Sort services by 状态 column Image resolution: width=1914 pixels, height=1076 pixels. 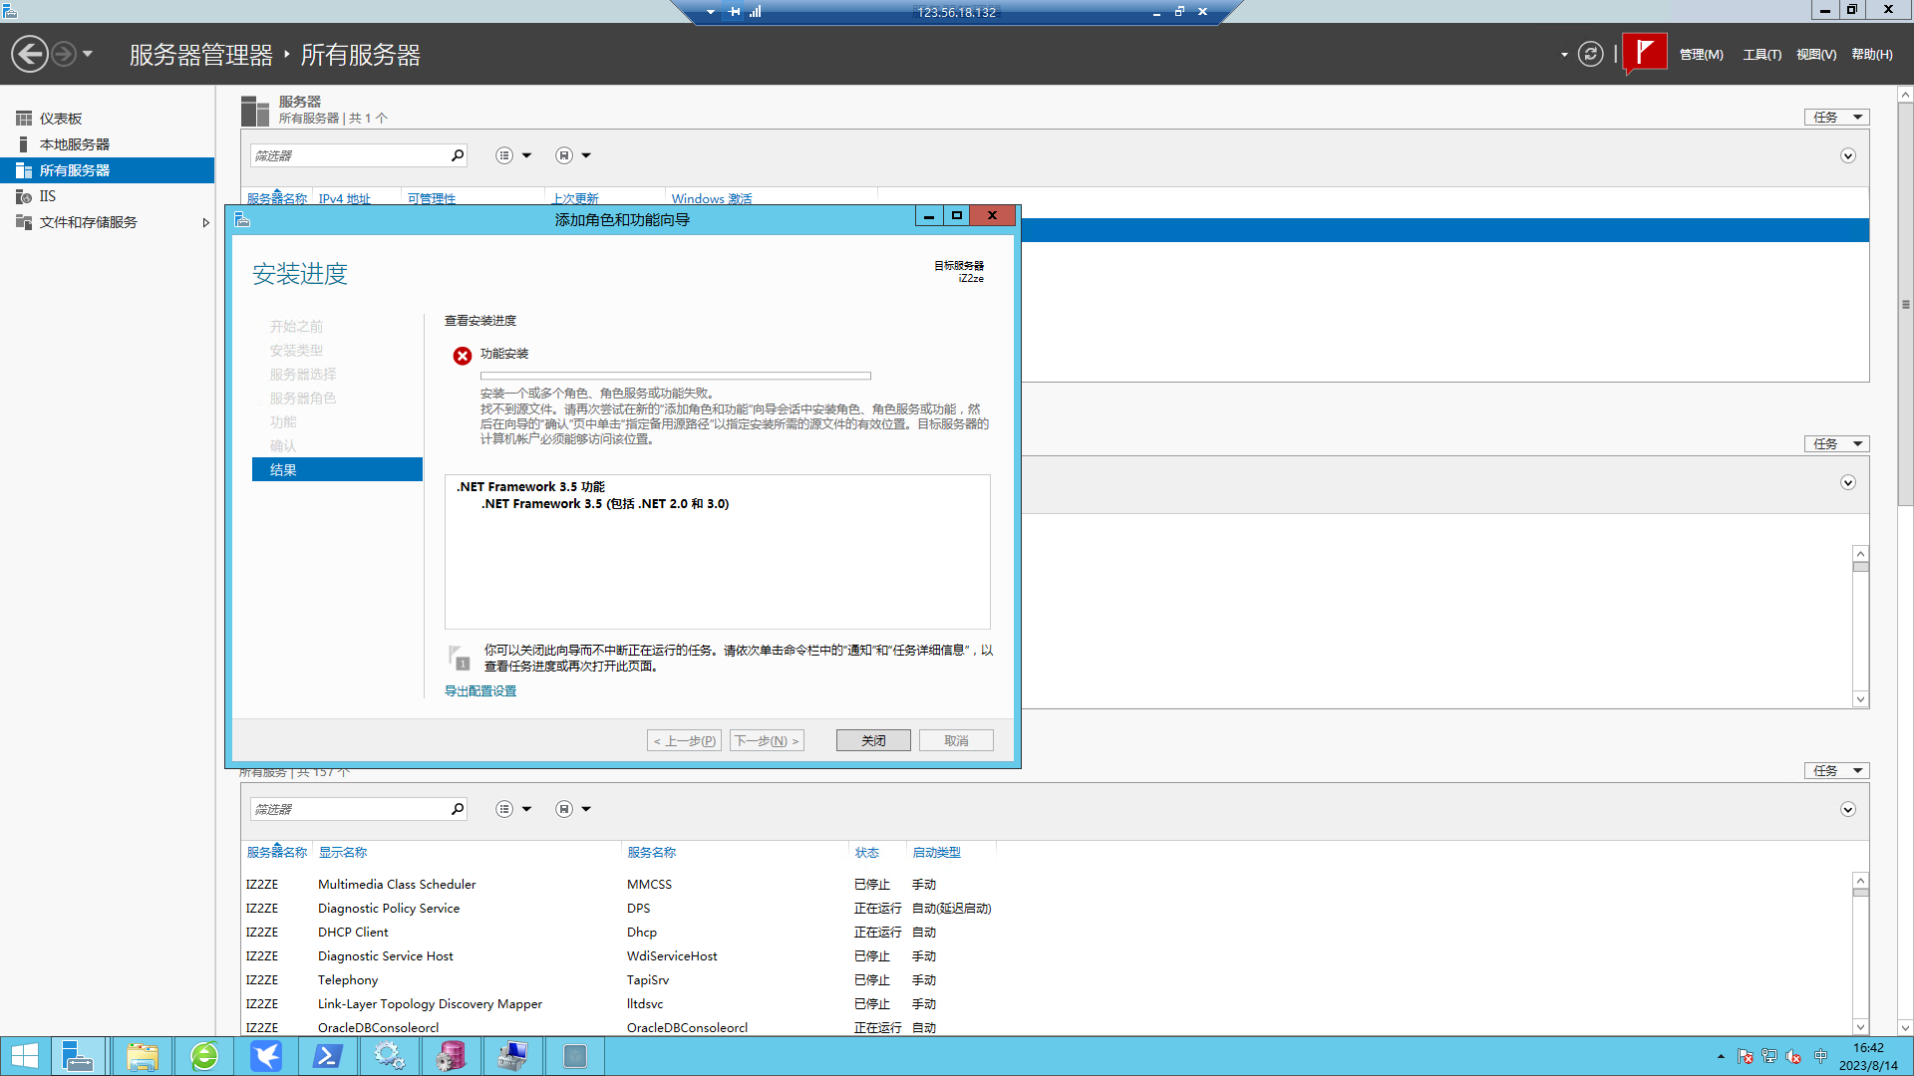pyautogui.click(x=866, y=853)
